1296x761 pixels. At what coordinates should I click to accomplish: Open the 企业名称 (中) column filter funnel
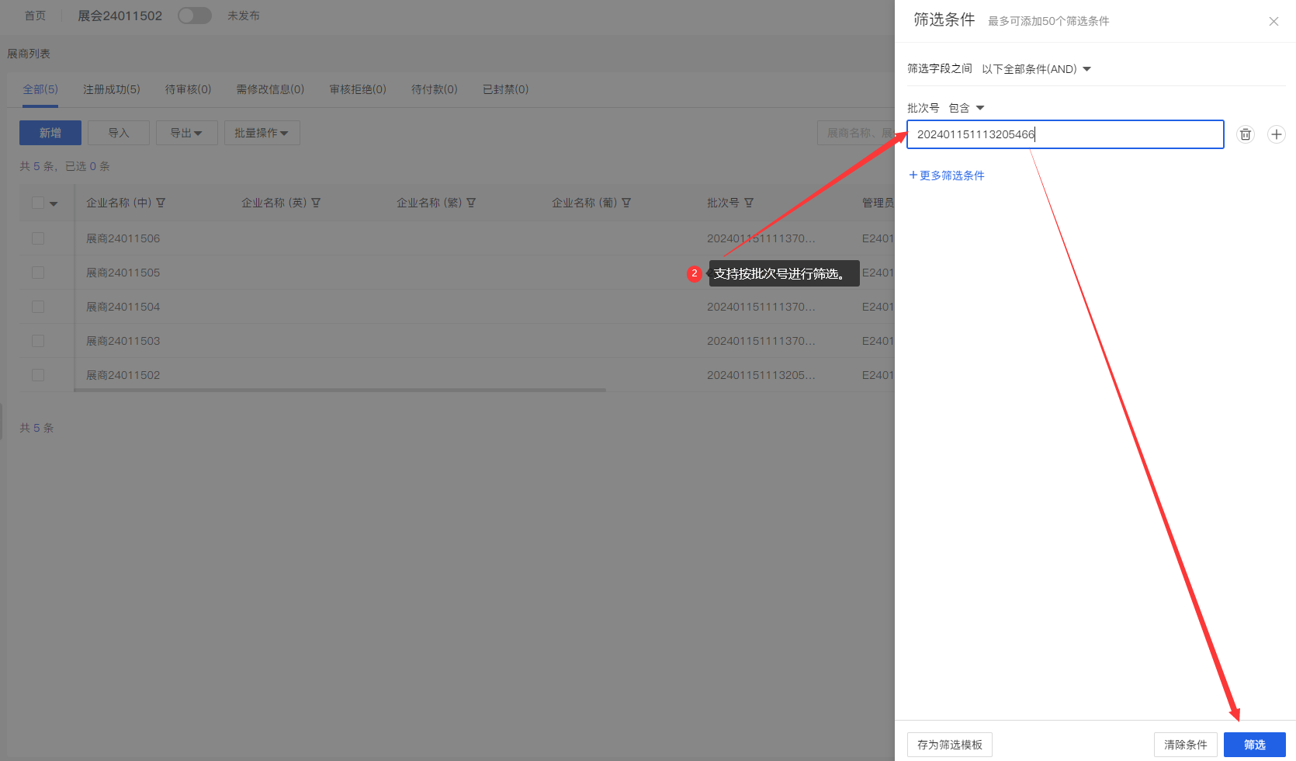161,203
